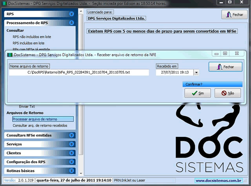Open the Recebido em date dropdown
The height and width of the screenshot is (186, 251).
click(x=196, y=72)
